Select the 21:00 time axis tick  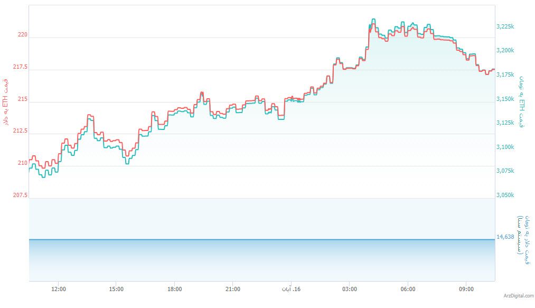233,289
